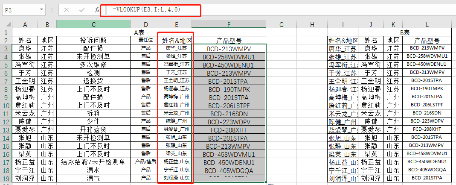This screenshot has width=456, height=185.
Task: Select column L header
Action: coord(427,25)
